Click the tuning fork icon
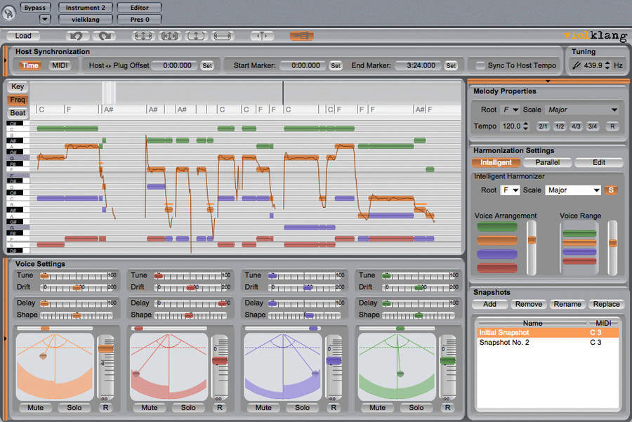Screen dimensions: 632x422 [577, 65]
